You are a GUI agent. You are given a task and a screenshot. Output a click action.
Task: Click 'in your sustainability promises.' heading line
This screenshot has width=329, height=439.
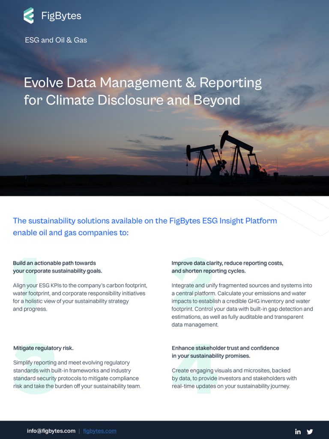click(x=211, y=356)
